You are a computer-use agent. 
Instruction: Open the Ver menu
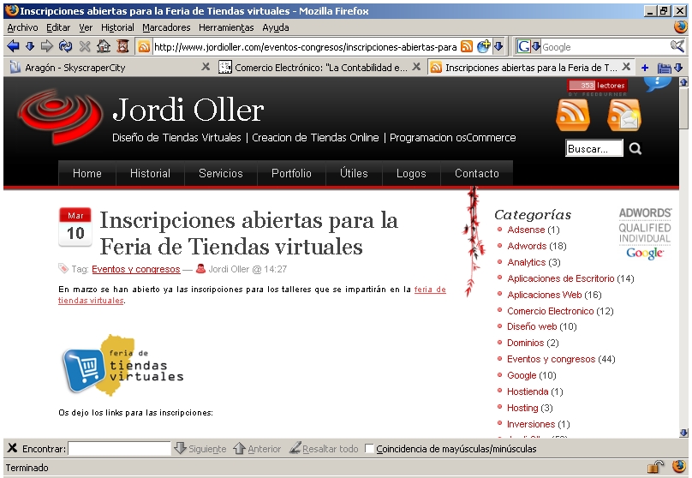(x=86, y=27)
